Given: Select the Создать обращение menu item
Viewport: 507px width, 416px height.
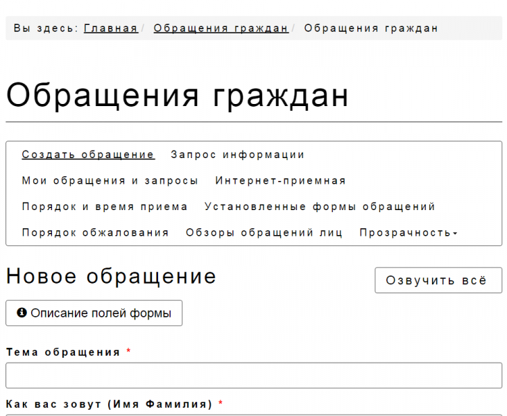Looking at the screenshot, I should point(88,155).
